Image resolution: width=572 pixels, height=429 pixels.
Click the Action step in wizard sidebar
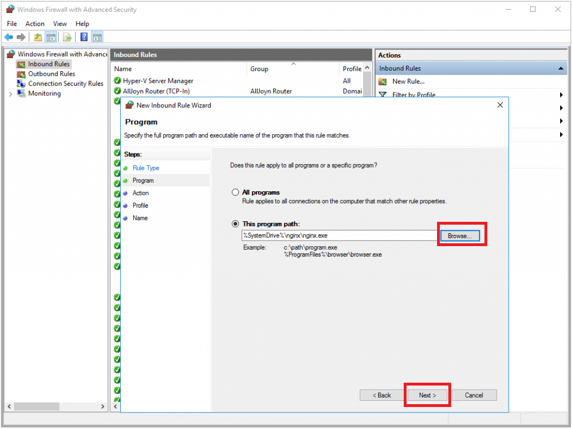[x=141, y=193]
